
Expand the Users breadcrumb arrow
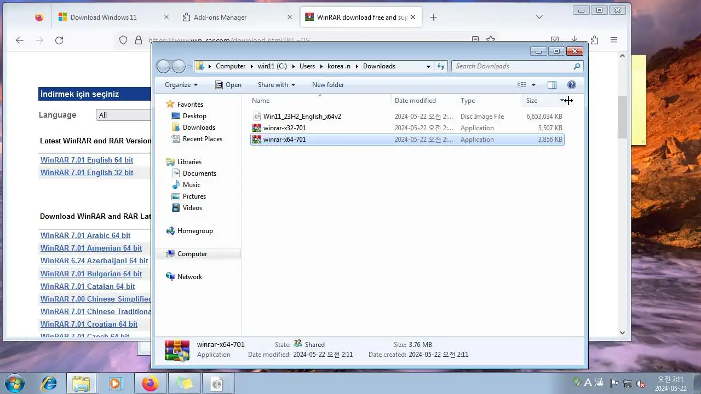(321, 66)
